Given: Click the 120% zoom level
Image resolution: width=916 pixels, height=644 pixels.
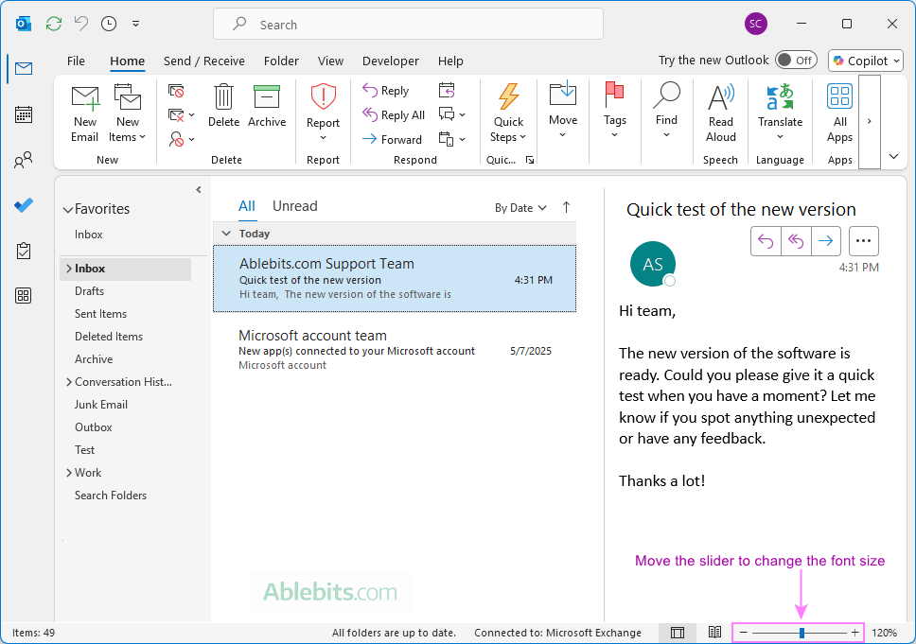Looking at the screenshot, I should [885, 633].
